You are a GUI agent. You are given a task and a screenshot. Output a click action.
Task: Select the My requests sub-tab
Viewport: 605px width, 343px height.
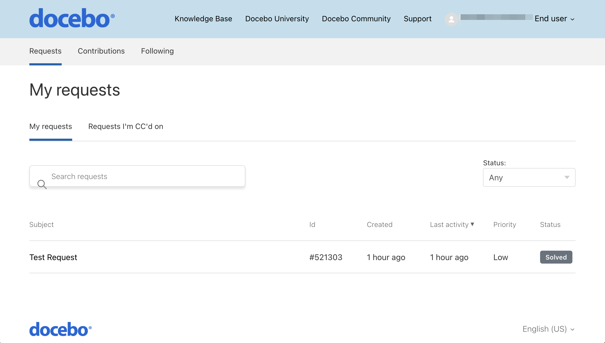coord(51,126)
